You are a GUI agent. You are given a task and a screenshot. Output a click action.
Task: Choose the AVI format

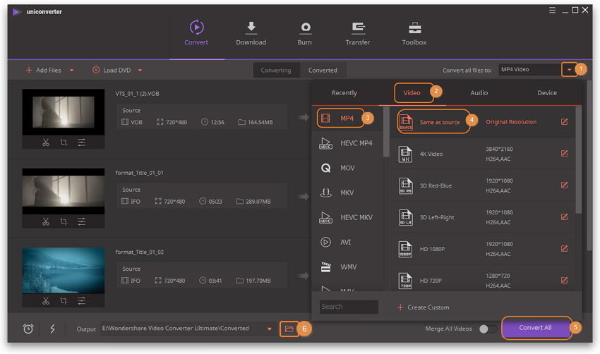[347, 242]
